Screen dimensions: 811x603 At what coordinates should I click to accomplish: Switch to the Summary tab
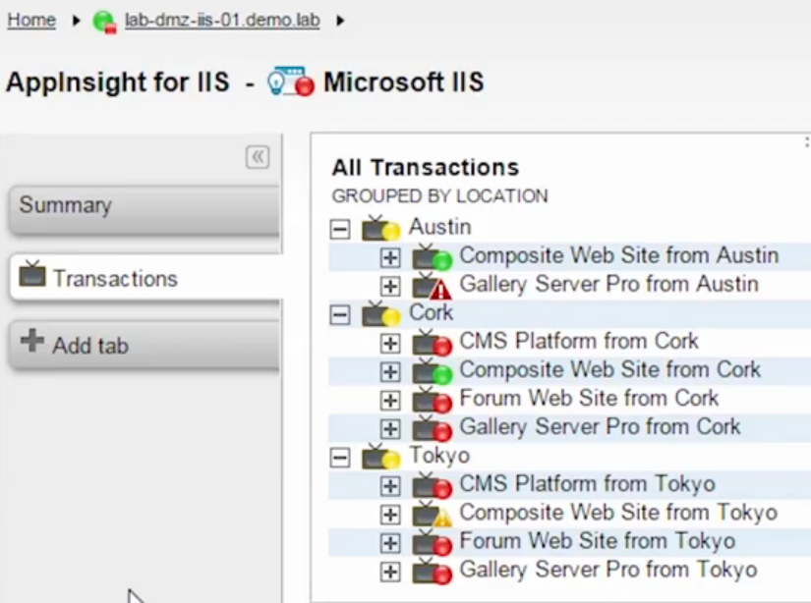click(145, 211)
